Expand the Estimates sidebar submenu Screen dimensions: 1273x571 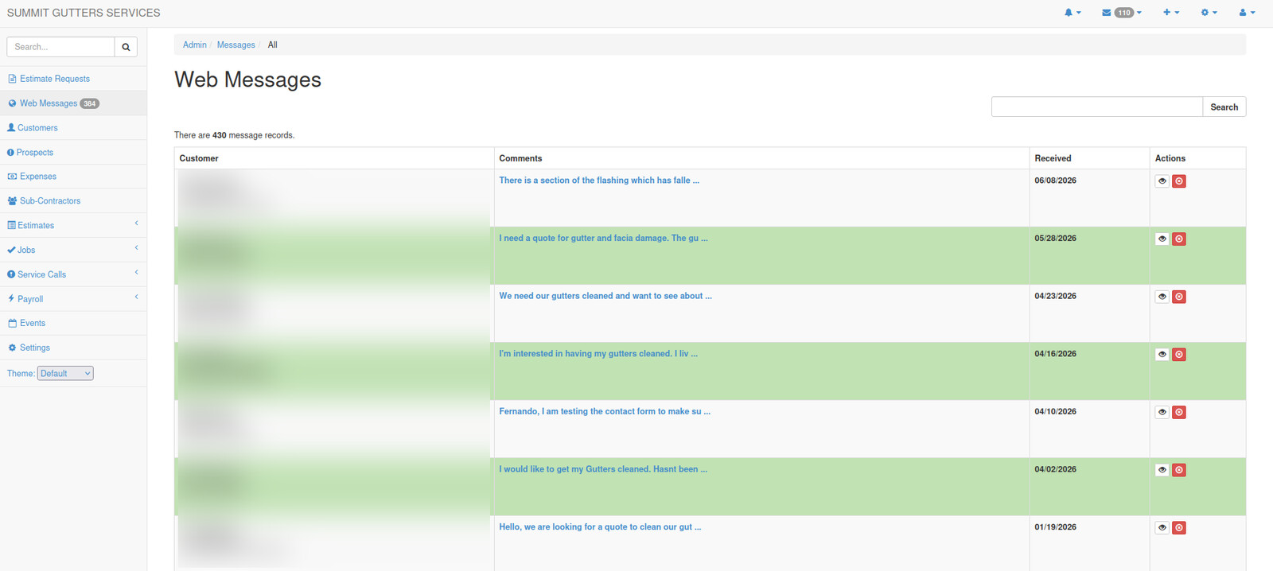tap(73, 225)
